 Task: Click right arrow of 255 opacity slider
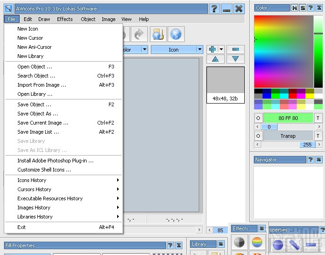click(319, 145)
